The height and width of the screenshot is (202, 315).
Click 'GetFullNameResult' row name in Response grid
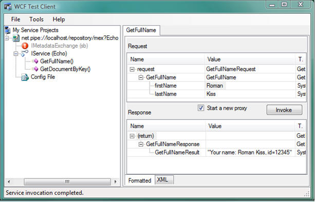coord(177,152)
